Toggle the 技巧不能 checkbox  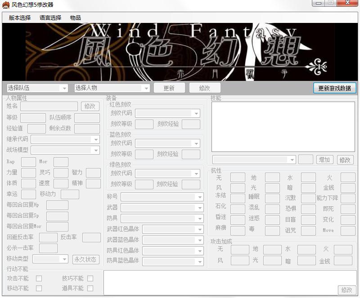pos(90,279)
